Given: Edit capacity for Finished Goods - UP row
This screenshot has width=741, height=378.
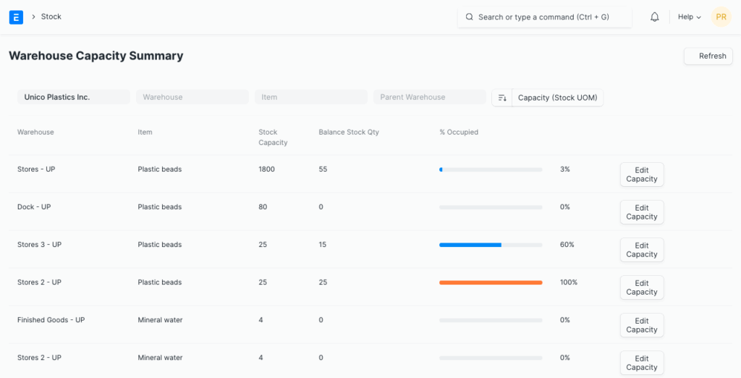Looking at the screenshot, I should coord(641,325).
